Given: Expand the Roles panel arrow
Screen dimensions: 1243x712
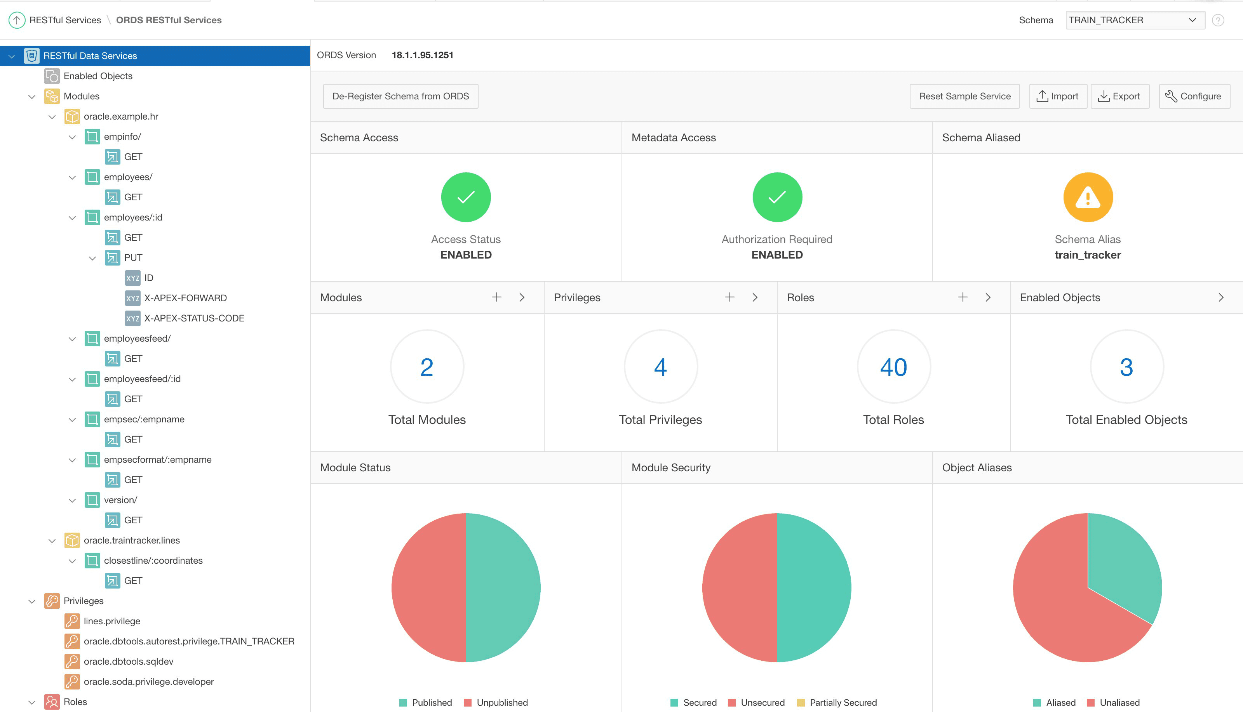Looking at the screenshot, I should click(989, 298).
